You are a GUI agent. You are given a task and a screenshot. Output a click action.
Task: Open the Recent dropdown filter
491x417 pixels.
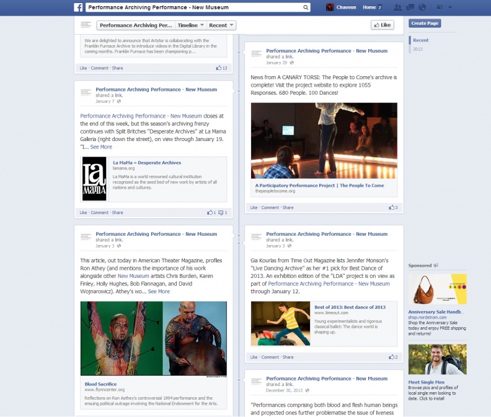pos(221,25)
